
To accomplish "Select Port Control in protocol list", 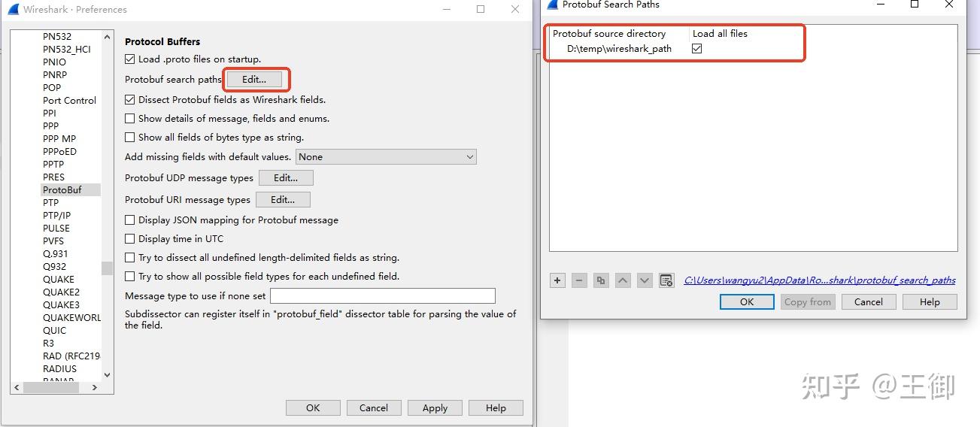I will tap(70, 101).
